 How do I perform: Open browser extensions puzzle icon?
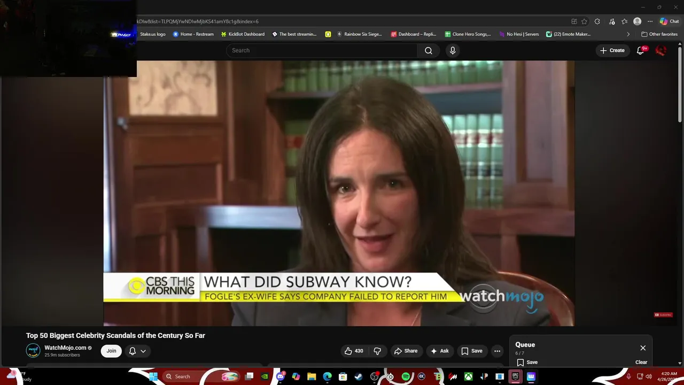pos(597,21)
